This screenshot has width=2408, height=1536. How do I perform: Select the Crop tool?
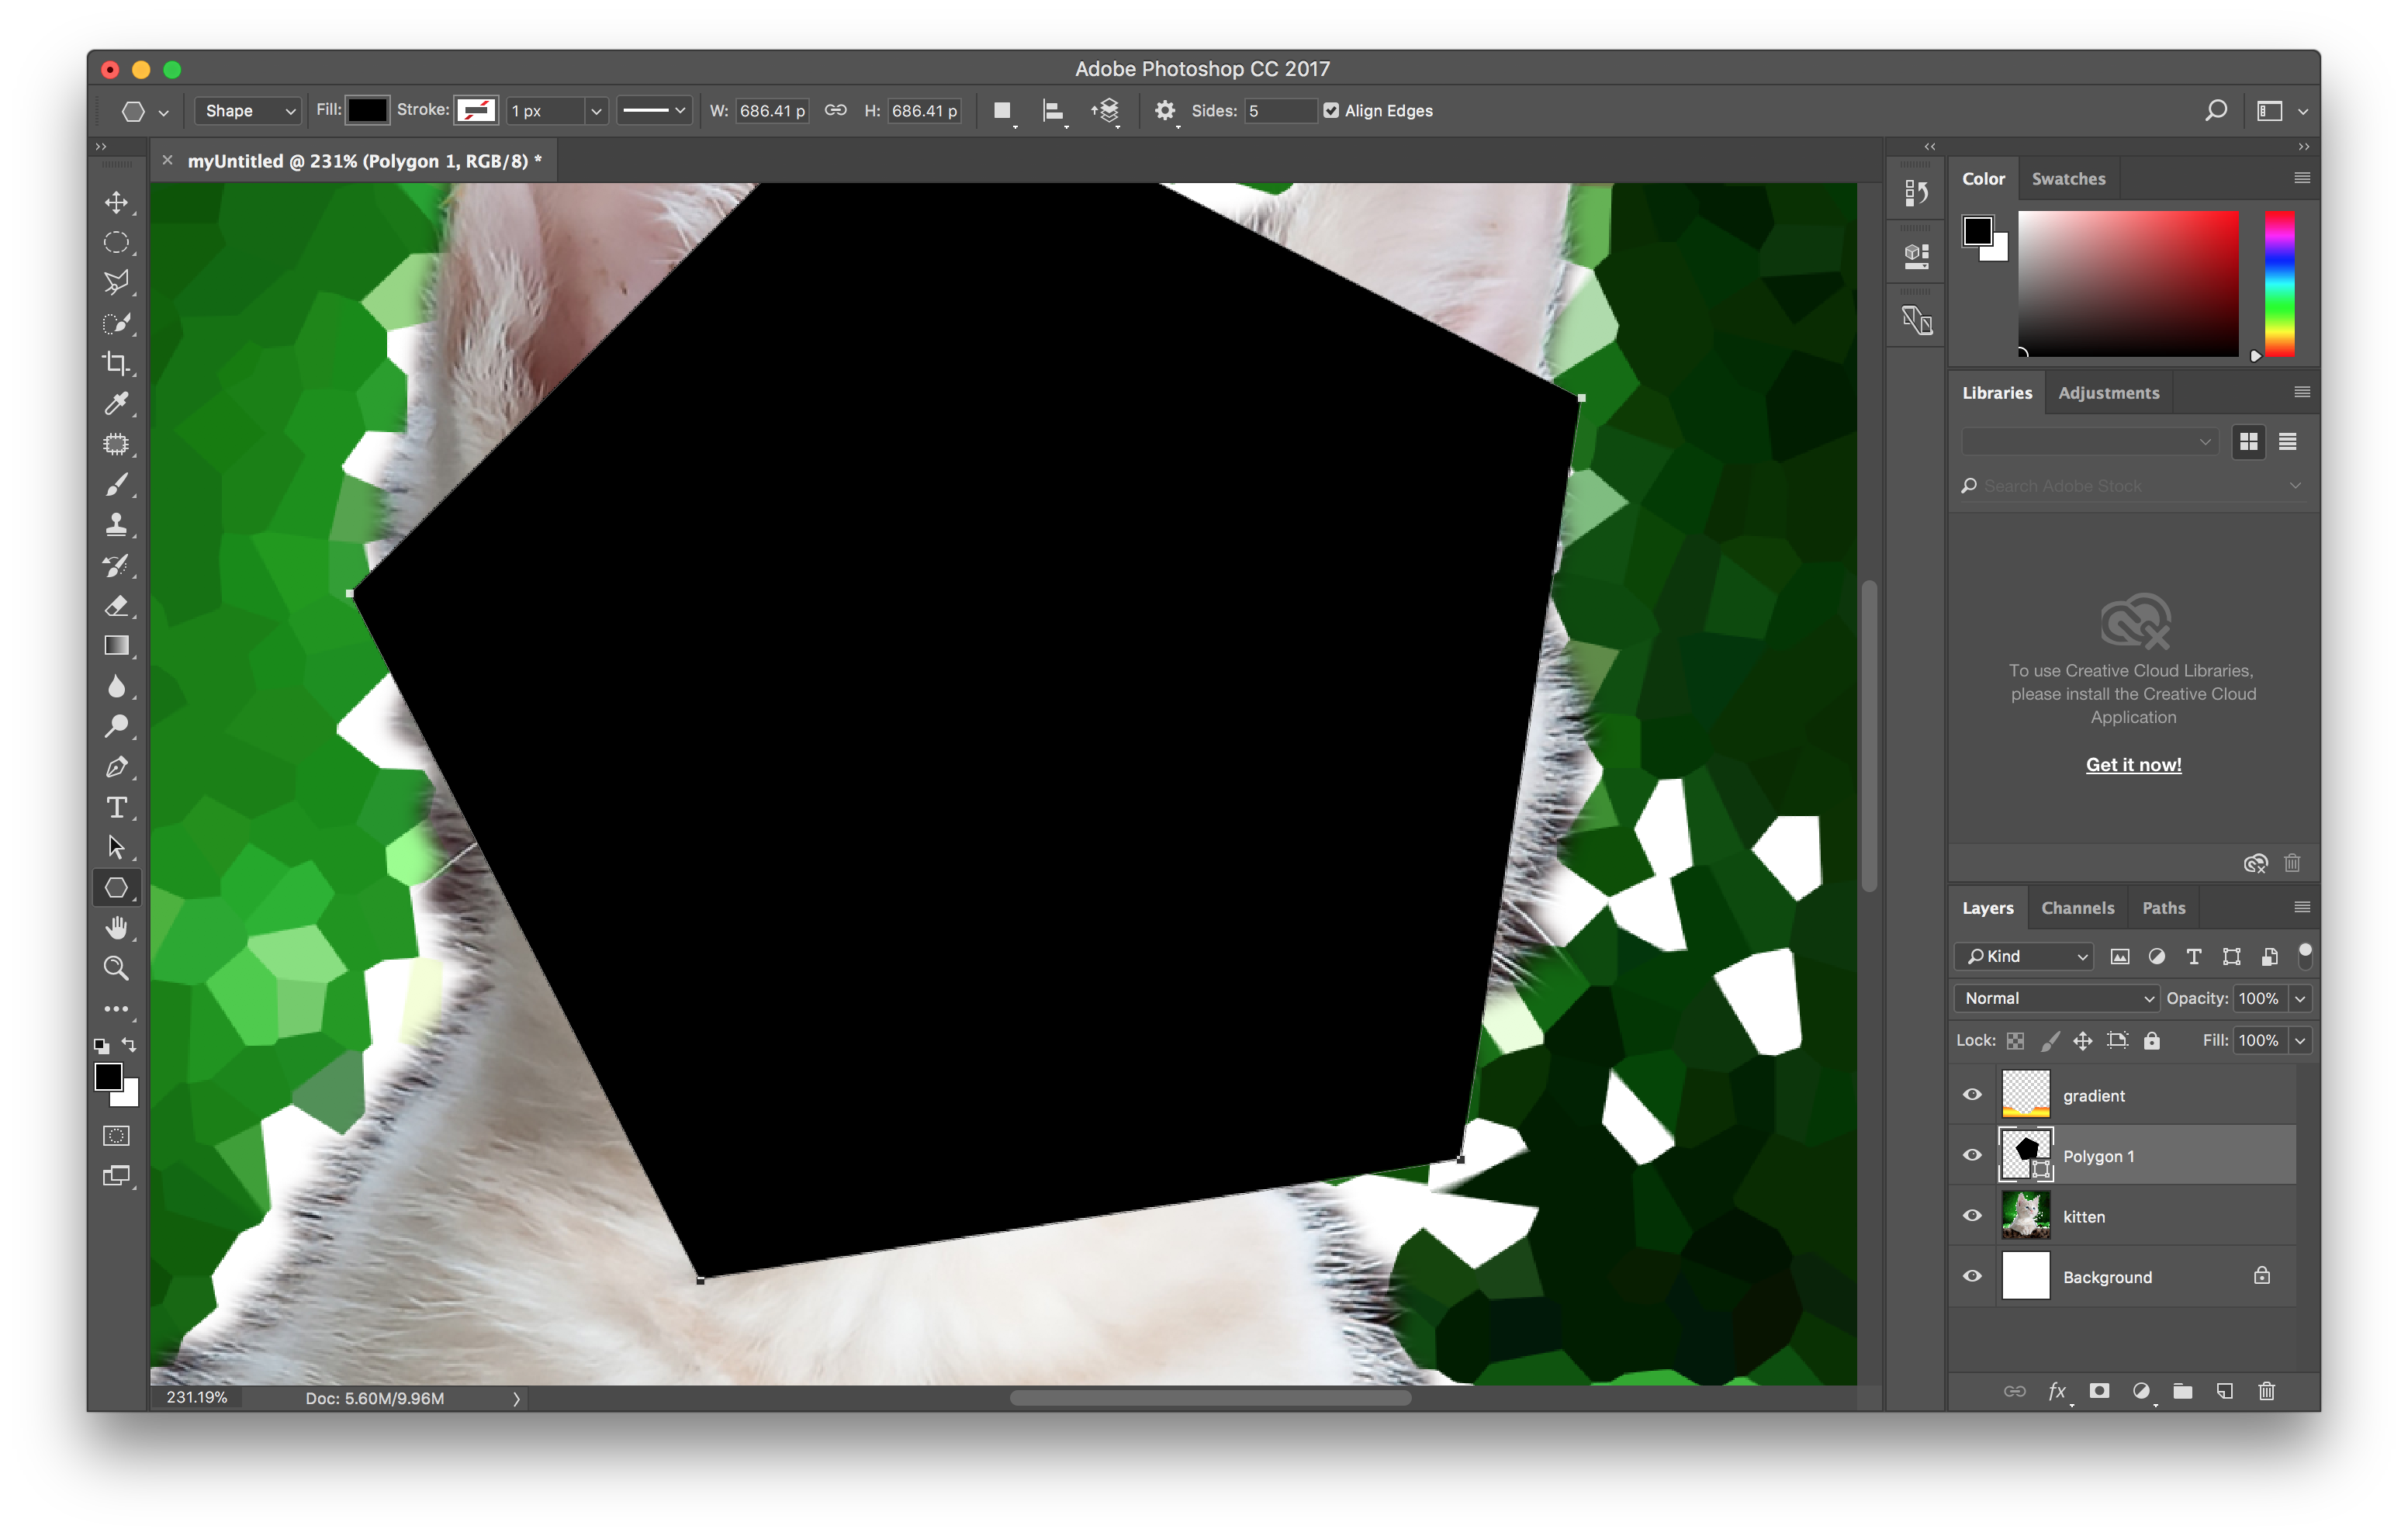point(116,363)
